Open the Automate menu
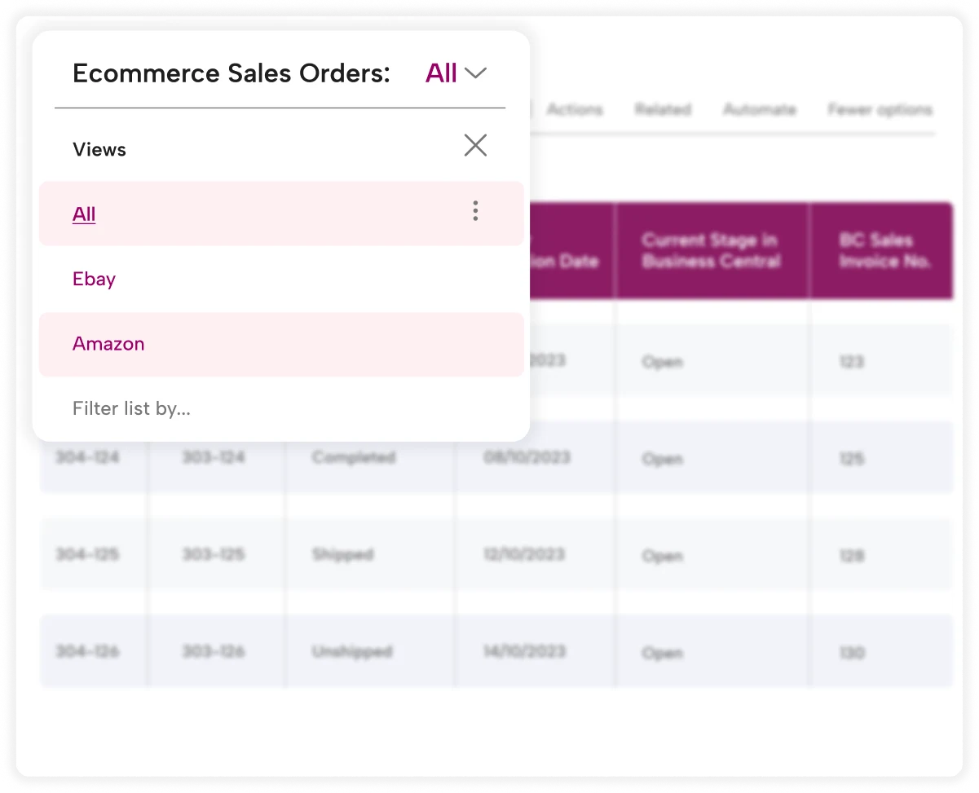The image size is (979, 793). 759,109
